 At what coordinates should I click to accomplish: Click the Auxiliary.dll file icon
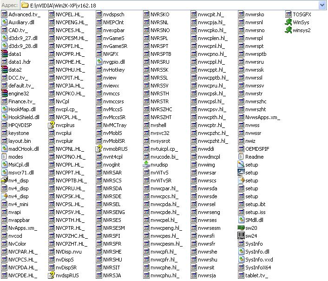(4, 22)
